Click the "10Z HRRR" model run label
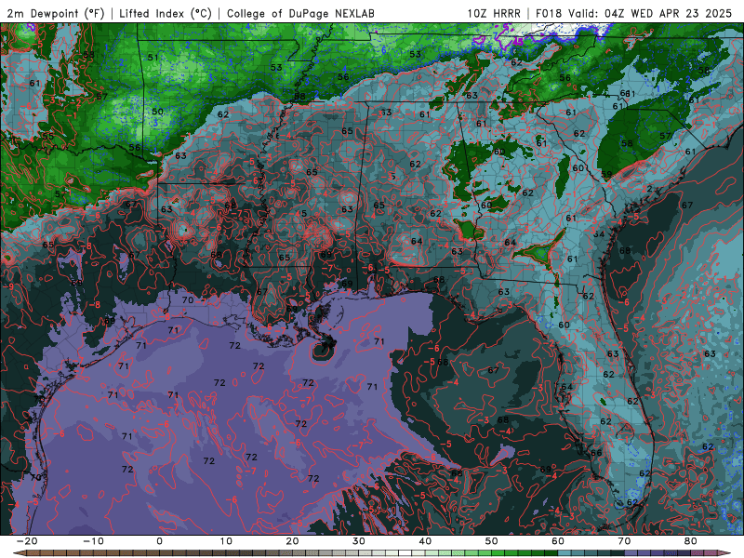The width and height of the screenshot is (744, 558). 494,14
